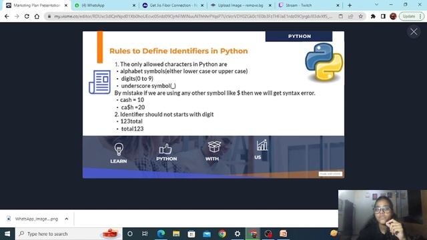This screenshot has height=240, width=427.
Task: Click the browser forward arrow
Action: click(x=17, y=16)
